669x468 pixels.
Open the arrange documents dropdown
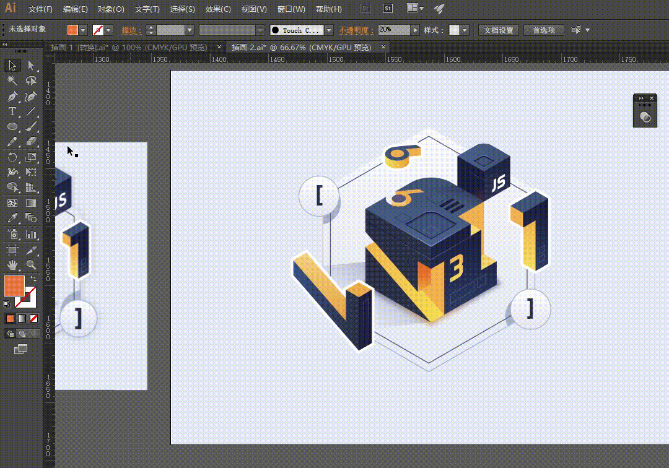pos(415,8)
